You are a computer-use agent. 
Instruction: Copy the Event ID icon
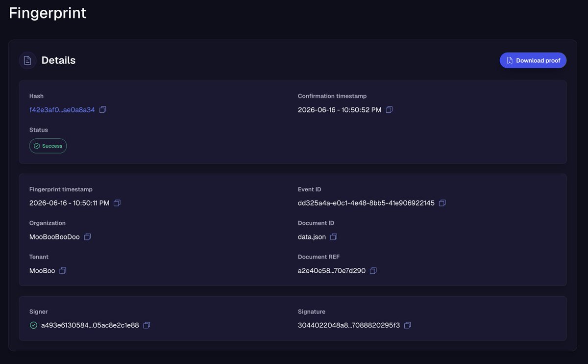tap(442, 203)
